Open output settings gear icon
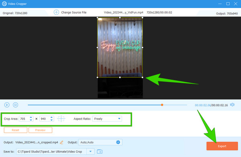Screen dimensions: 241x157 click(x=118, y=142)
